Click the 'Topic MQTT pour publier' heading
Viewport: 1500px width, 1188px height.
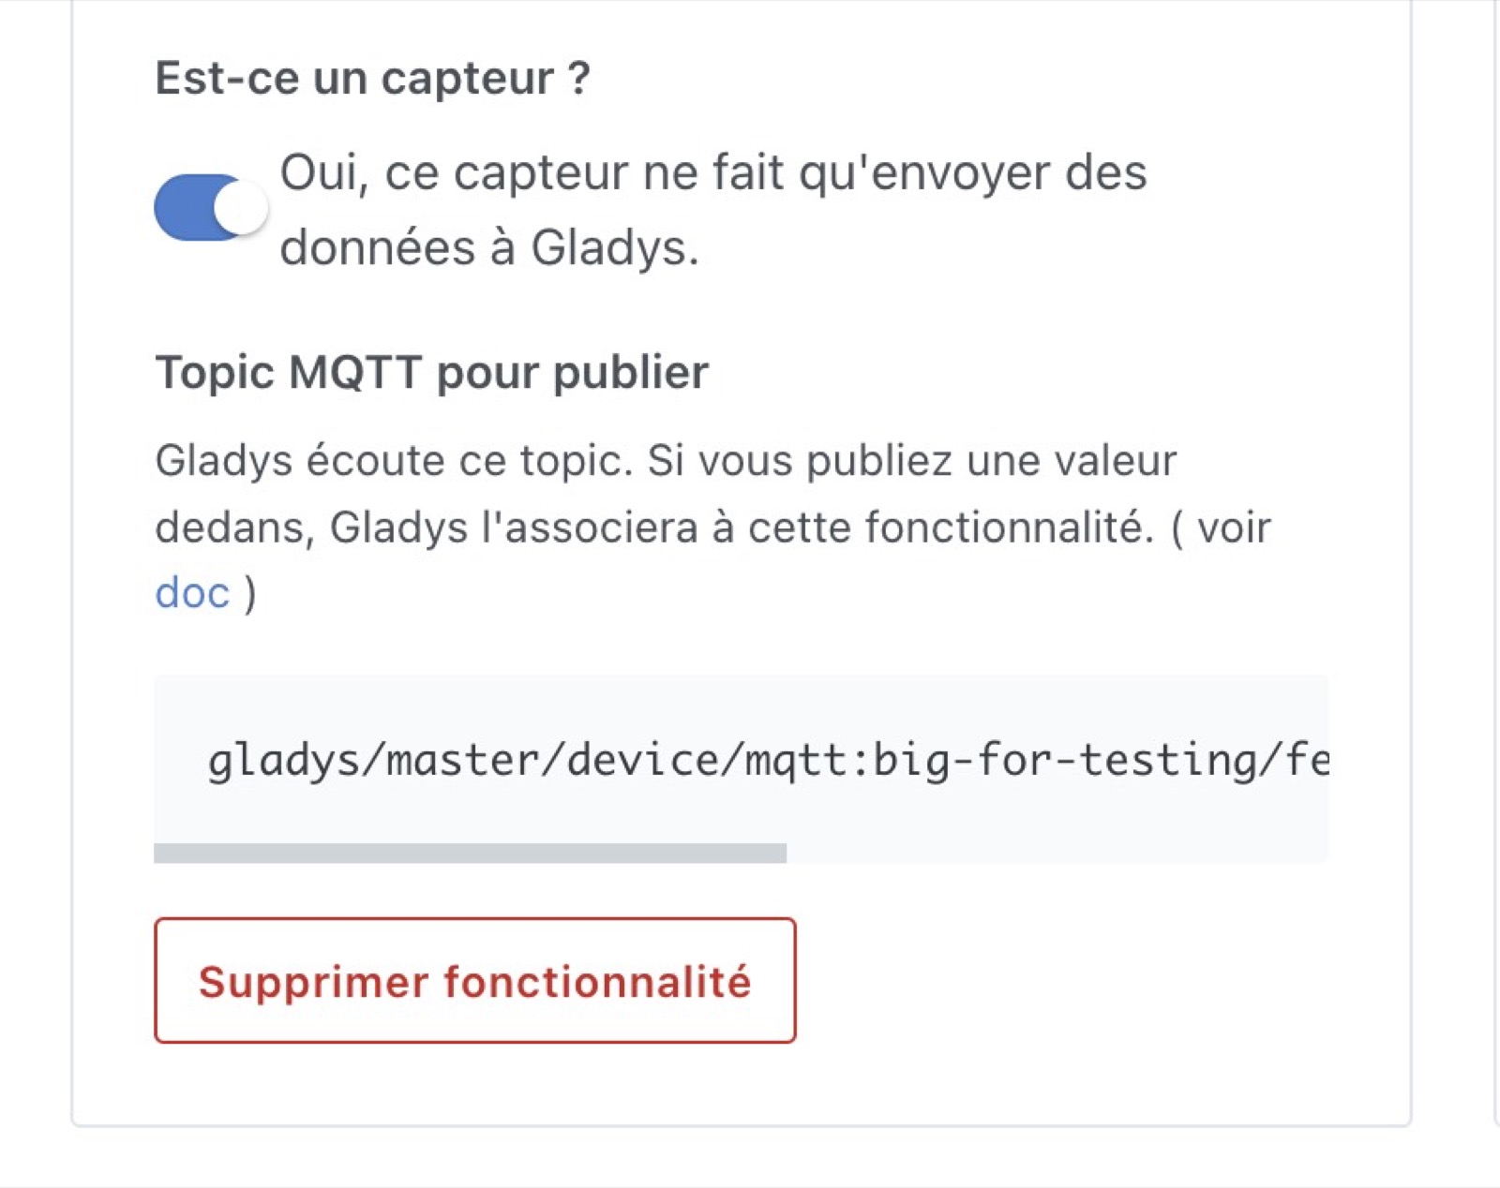[432, 372]
